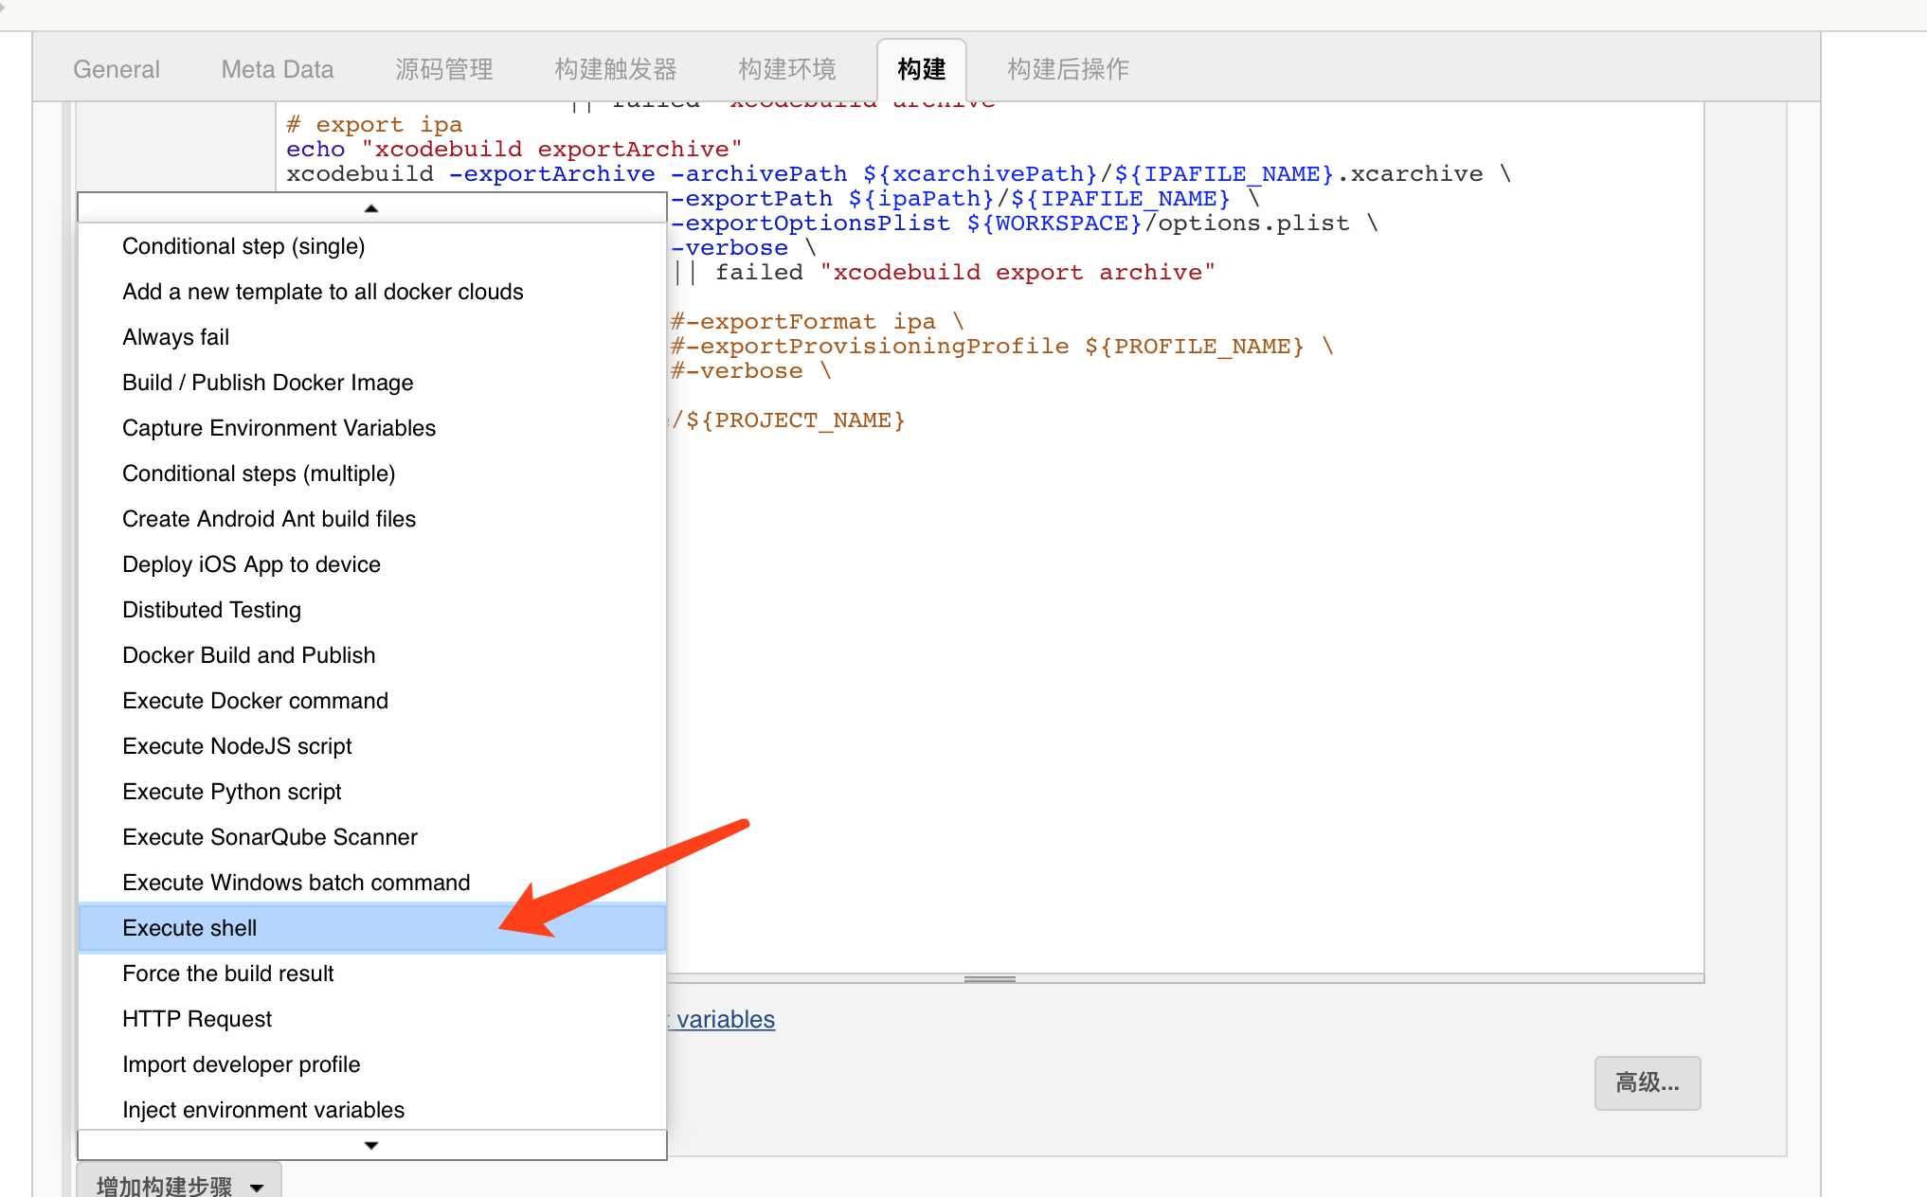Select Add a new template to all docker clouds
The image size is (1927, 1197).
tap(372, 292)
